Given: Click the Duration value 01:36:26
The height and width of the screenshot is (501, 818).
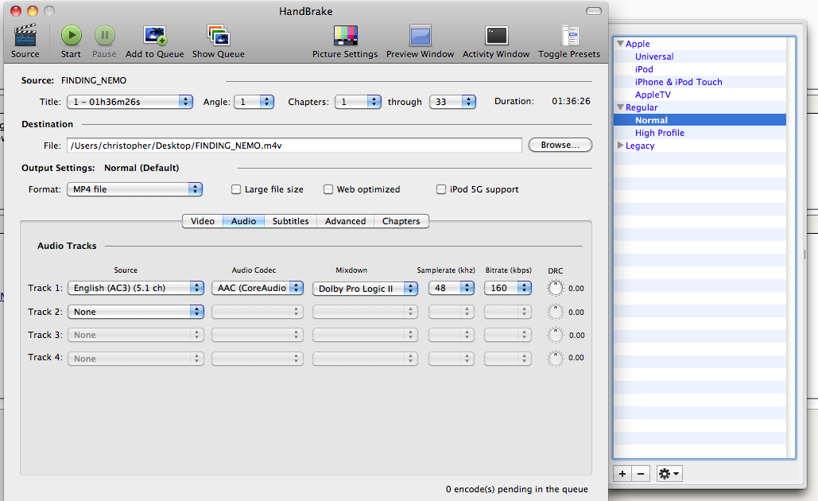Looking at the screenshot, I should [572, 101].
